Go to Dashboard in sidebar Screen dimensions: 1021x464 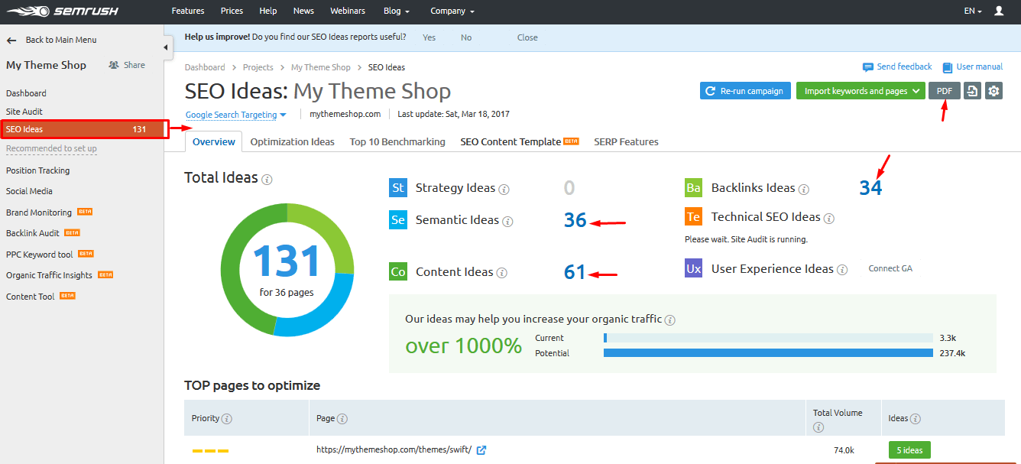[x=26, y=93]
